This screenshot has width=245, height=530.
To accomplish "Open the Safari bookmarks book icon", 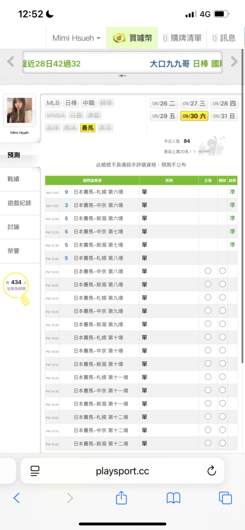I will [x=173, y=498].
